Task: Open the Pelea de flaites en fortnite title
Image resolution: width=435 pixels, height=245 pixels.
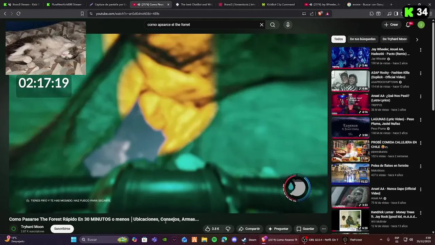Action: [x=390, y=166]
